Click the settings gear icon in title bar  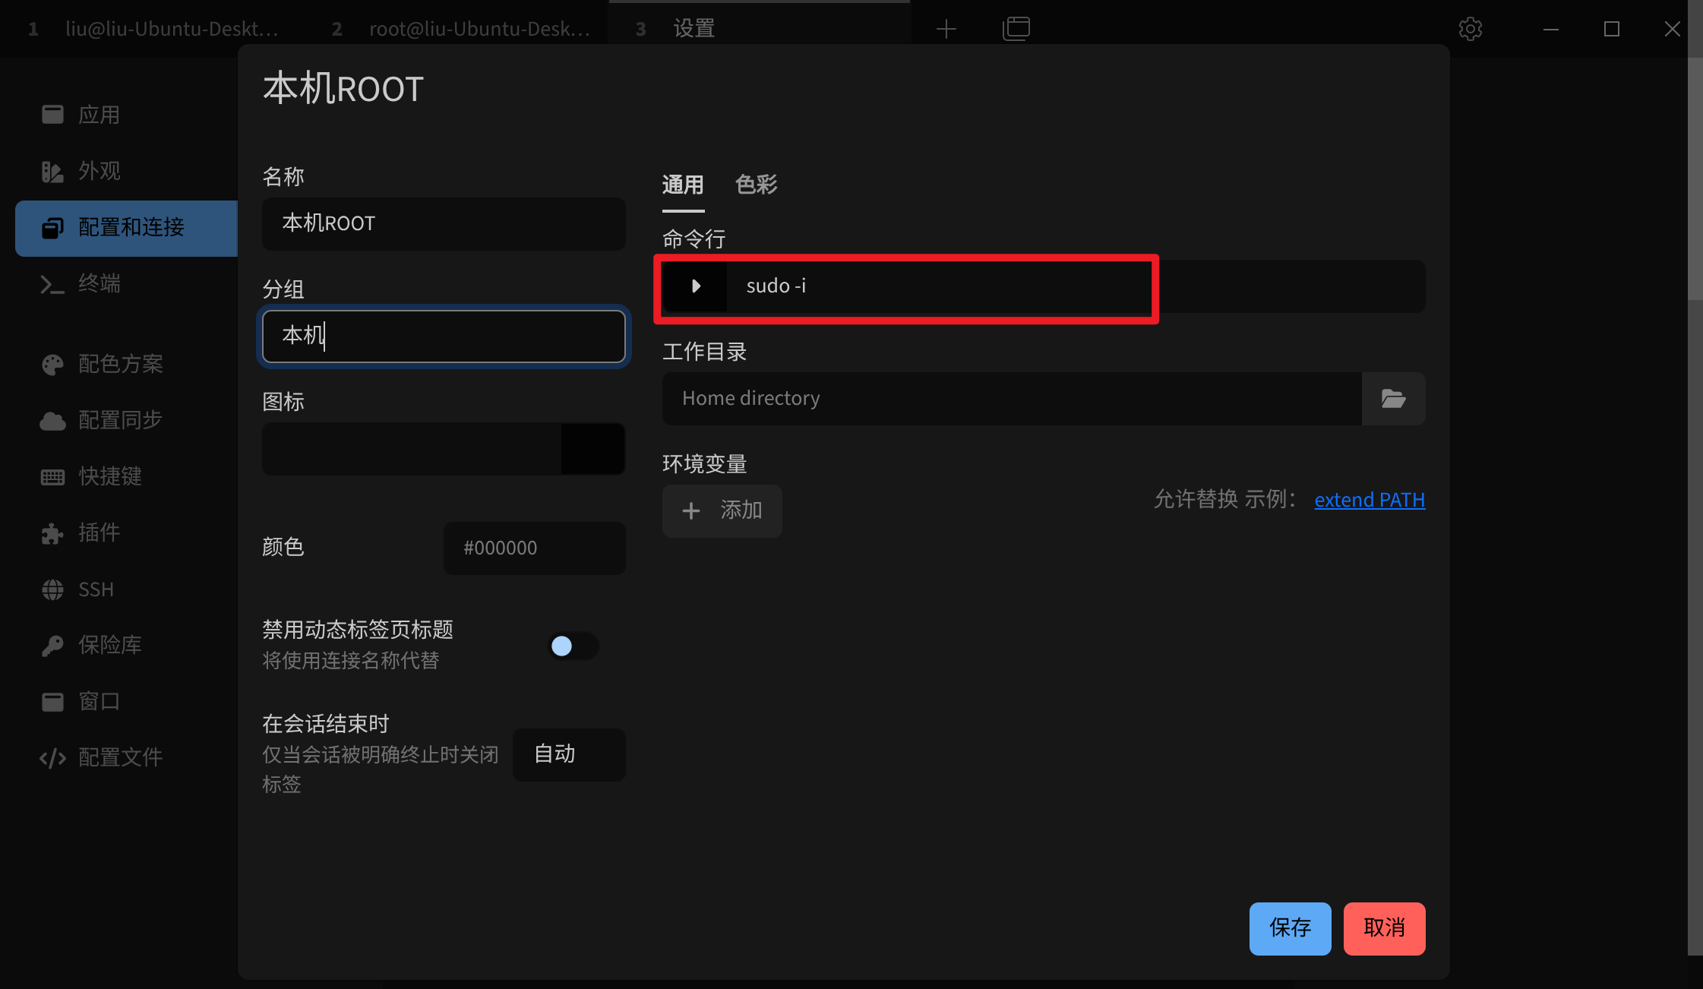tap(1470, 29)
